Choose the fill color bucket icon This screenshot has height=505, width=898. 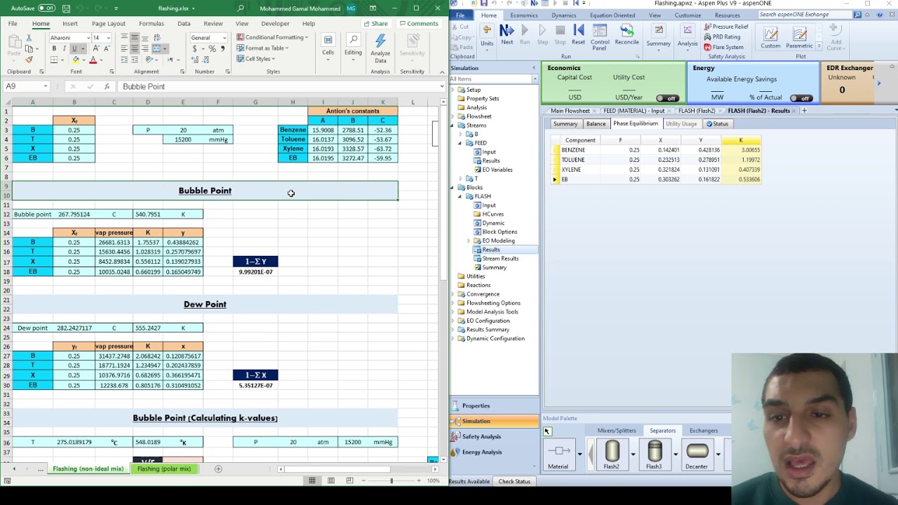point(76,60)
